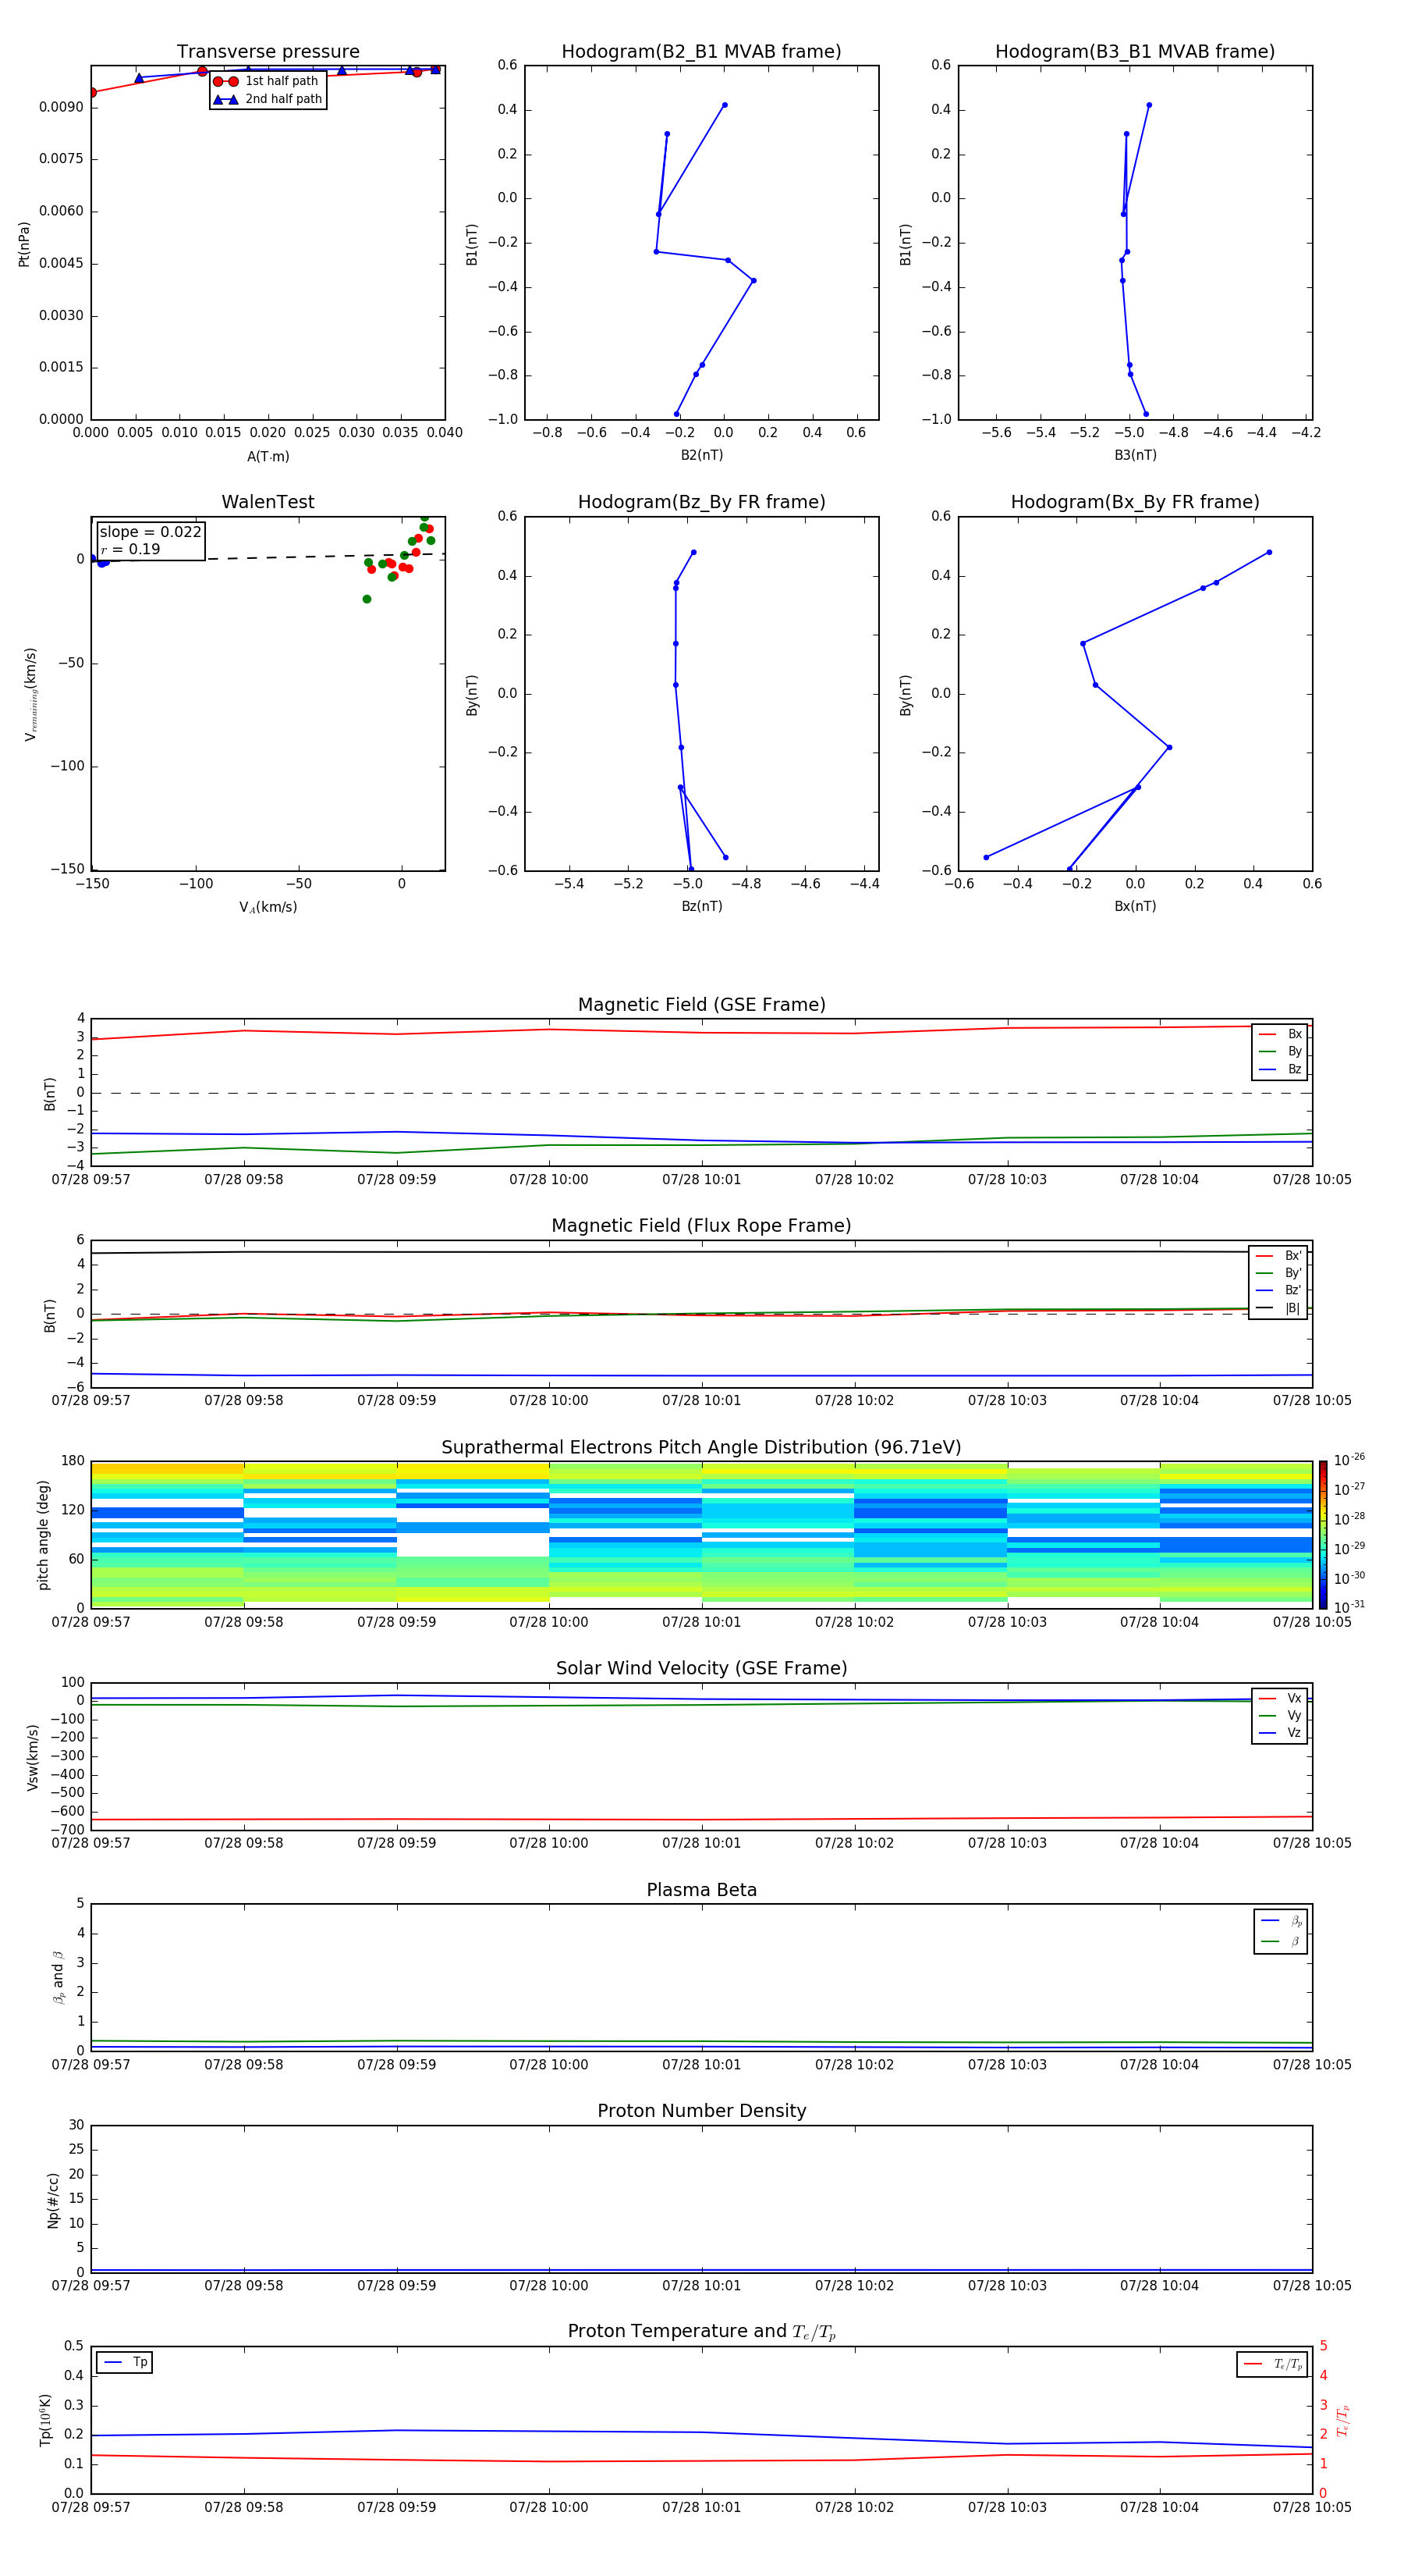Click the Hodogram(Bz_By FR frame) title
The height and width of the screenshot is (2576, 1404).
click(701, 502)
